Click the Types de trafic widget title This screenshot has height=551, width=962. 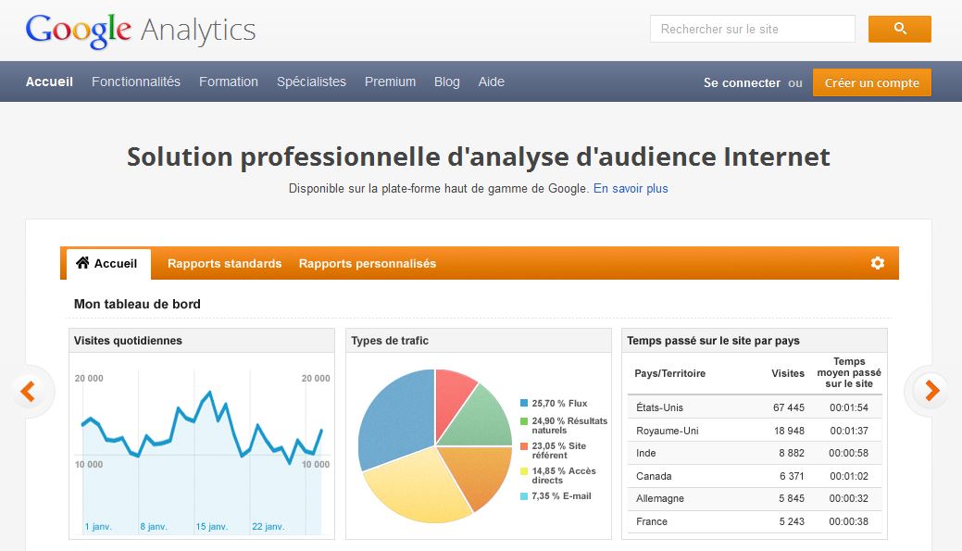pyautogui.click(x=390, y=341)
